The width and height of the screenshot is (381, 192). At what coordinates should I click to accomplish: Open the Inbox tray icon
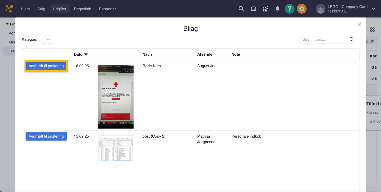(253, 9)
